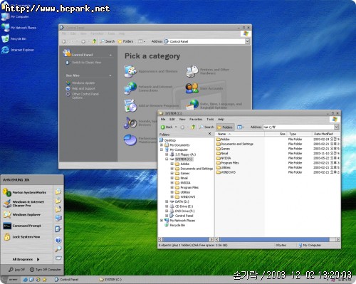Open File menu in SYSTEM (C:) window
This screenshot has width=356, height=284.
coord(163,119)
